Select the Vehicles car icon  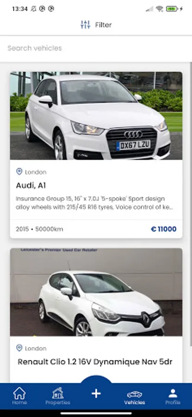pos(134,394)
